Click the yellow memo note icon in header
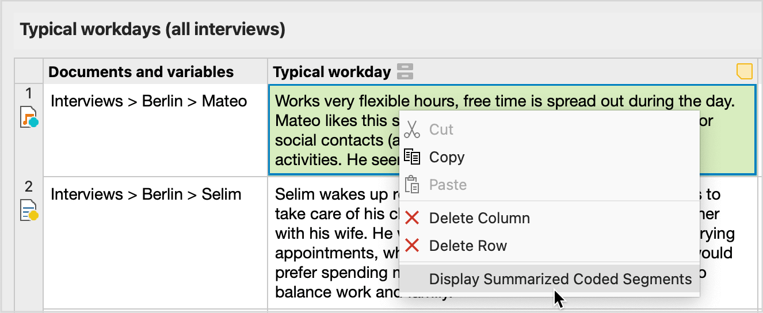 (745, 71)
